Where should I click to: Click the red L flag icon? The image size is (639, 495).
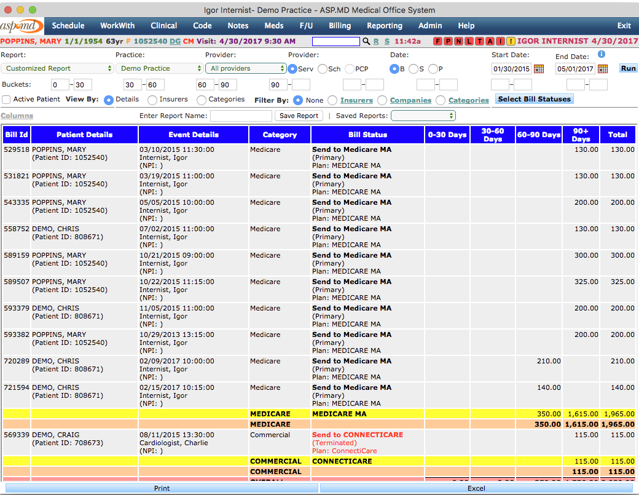coord(469,41)
